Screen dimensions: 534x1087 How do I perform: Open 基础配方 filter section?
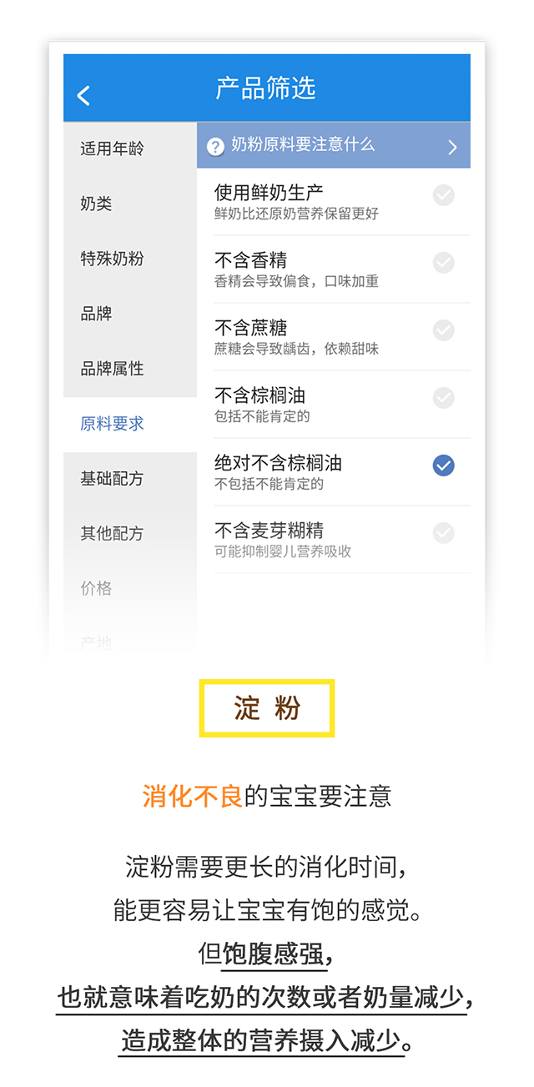(x=112, y=479)
